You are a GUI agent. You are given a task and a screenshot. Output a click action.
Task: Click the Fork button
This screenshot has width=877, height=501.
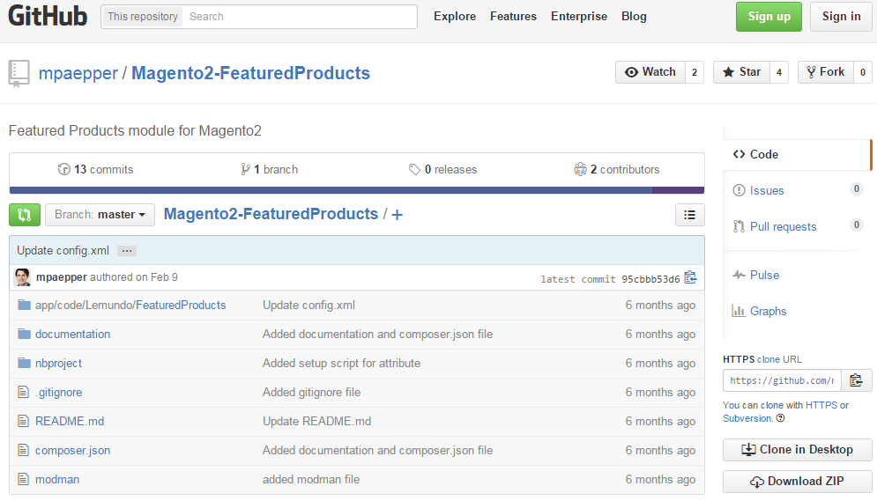coord(826,72)
